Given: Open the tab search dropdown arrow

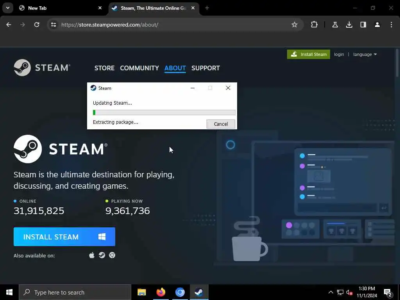Looking at the screenshot, I should point(8,8).
